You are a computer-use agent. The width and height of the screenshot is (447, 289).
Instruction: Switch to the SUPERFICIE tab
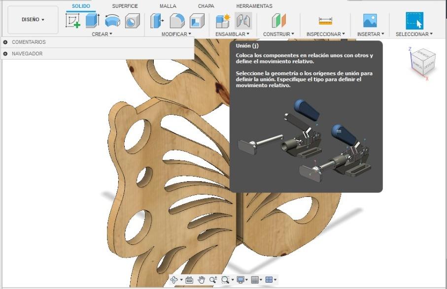pyautogui.click(x=125, y=6)
